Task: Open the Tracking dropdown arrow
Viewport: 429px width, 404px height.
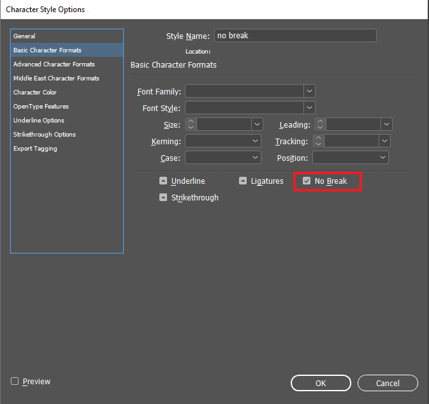Action: click(384, 141)
